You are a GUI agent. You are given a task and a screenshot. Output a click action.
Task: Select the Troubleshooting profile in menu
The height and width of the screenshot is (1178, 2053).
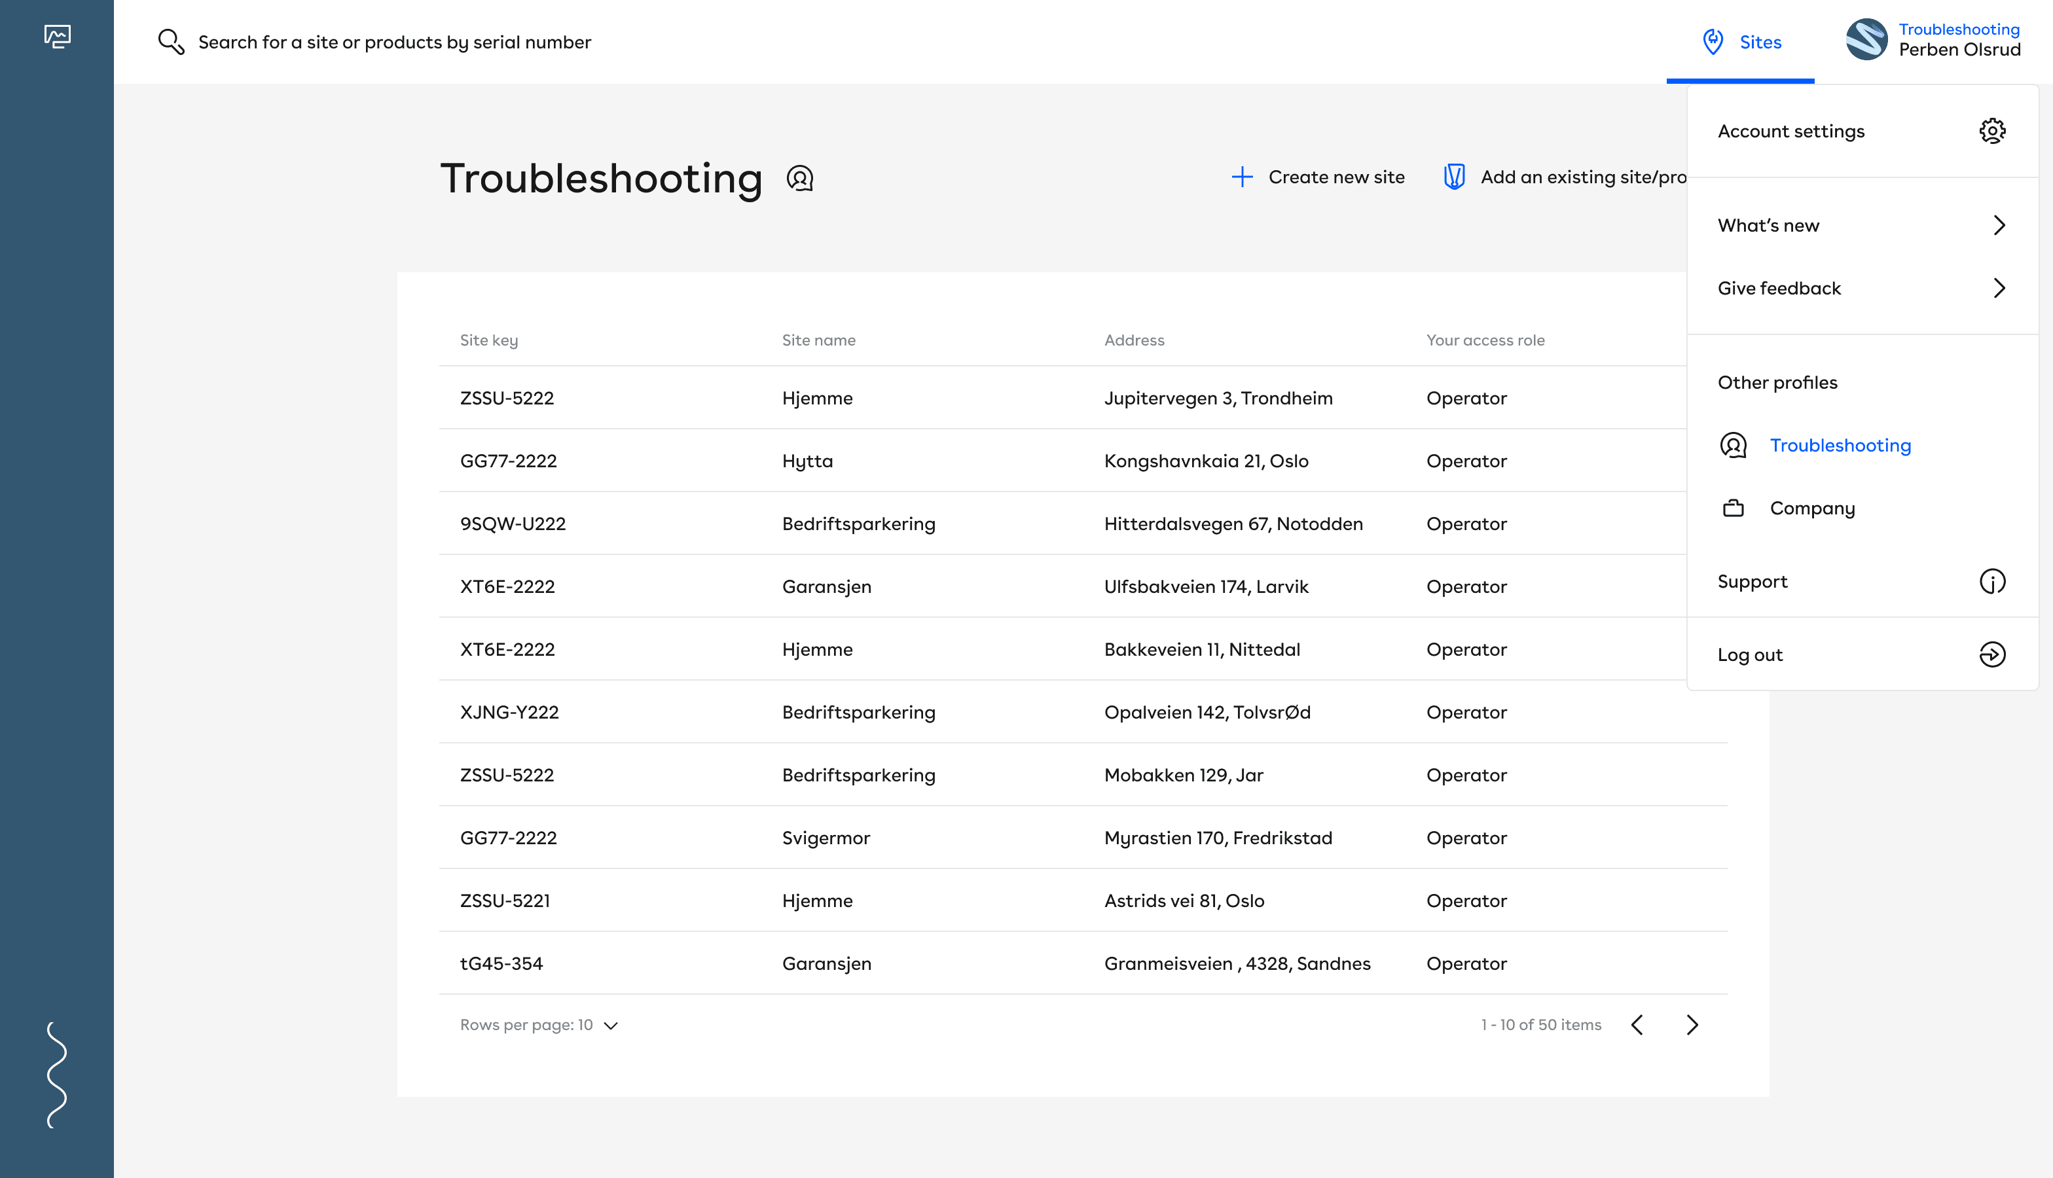[1840, 446]
